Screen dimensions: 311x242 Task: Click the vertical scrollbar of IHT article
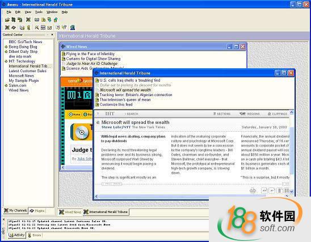tap(292, 152)
